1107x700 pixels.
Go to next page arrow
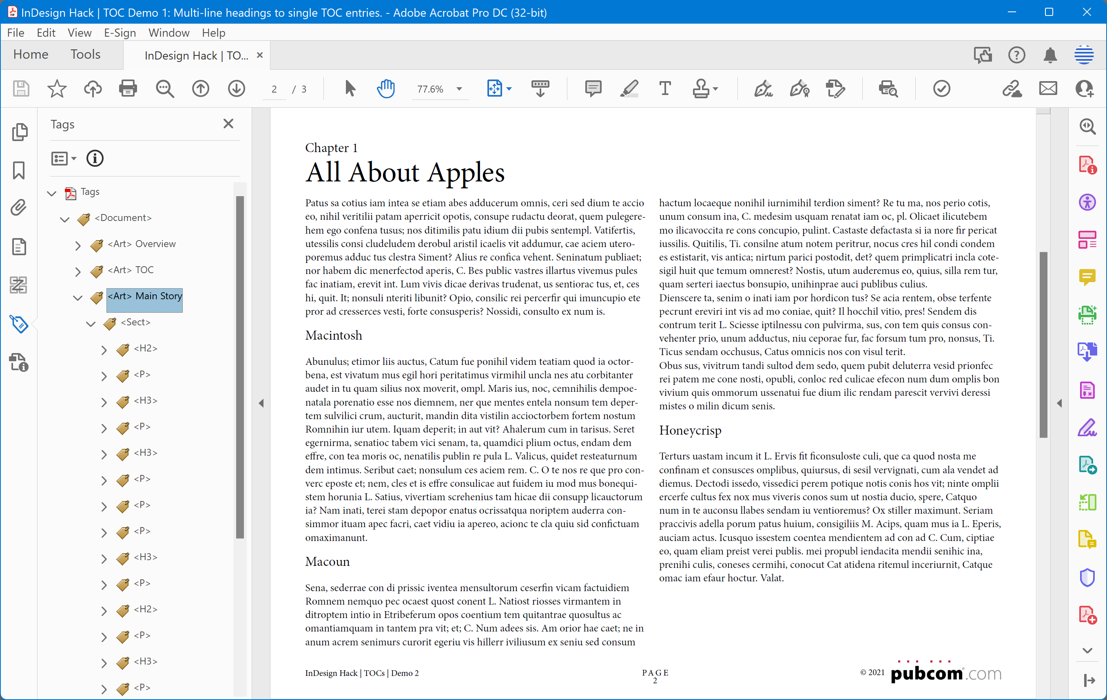pyautogui.click(x=236, y=89)
